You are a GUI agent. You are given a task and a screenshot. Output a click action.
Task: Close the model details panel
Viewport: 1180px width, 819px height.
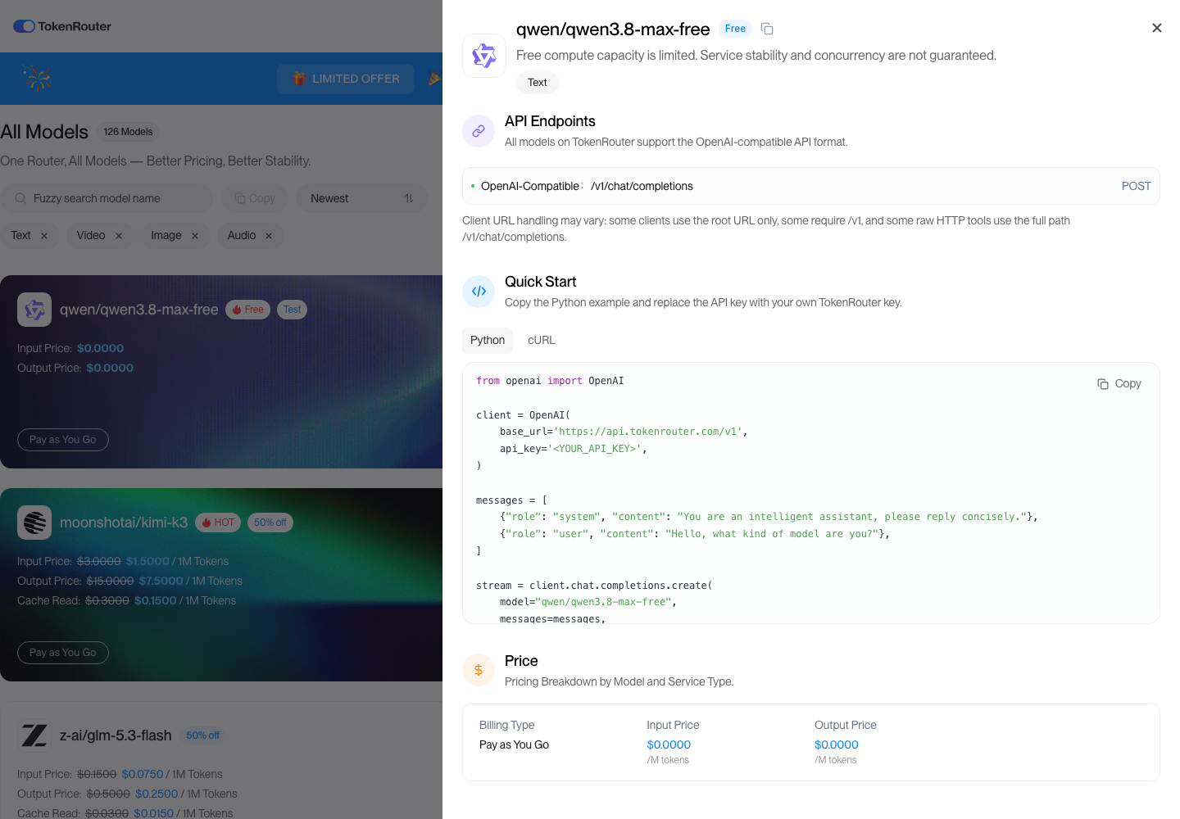(1157, 28)
